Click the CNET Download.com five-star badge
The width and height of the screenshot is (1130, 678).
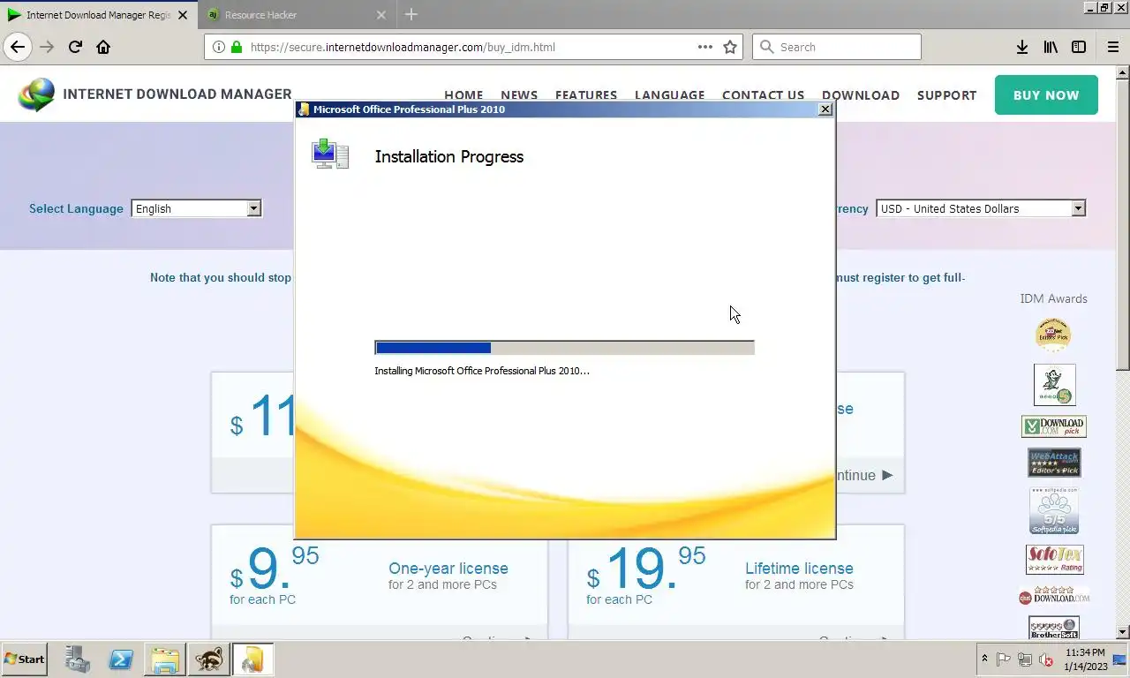point(1054,597)
